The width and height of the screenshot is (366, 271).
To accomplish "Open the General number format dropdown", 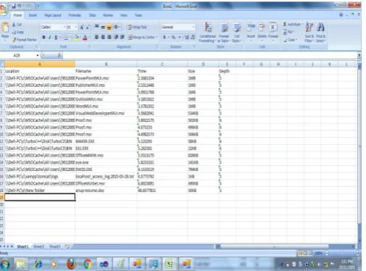I will click(194, 27).
